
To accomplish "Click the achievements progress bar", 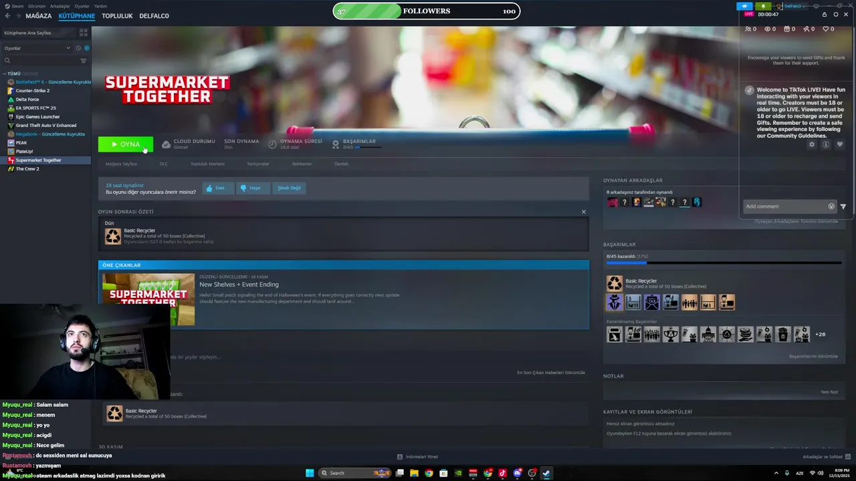I will [724, 263].
